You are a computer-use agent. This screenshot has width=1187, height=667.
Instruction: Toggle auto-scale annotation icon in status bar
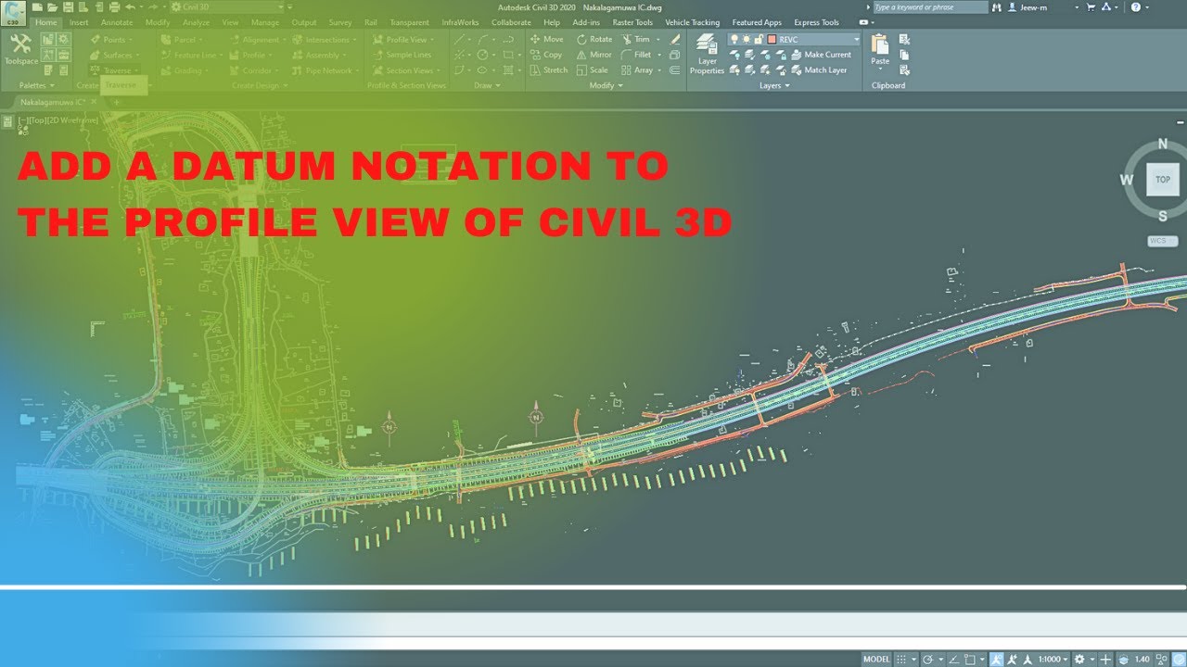tap(1012, 659)
